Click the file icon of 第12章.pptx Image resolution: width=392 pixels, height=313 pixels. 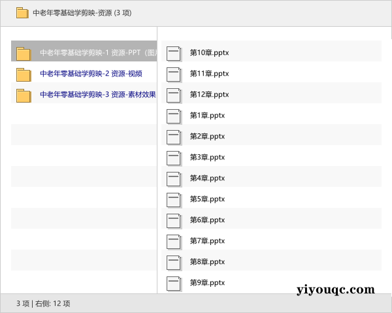point(174,95)
